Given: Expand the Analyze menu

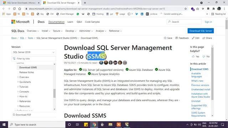Looking at the screenshot, I should [x=101, y=31].
